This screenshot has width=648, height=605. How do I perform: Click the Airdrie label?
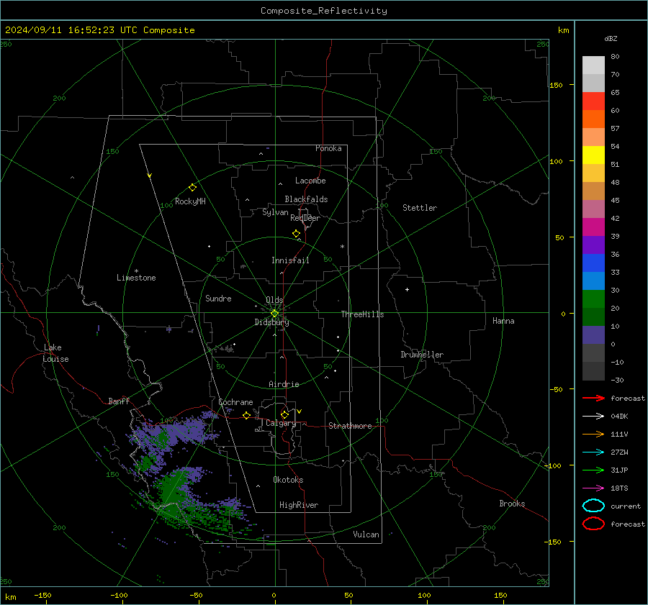(x=284, y=384)
